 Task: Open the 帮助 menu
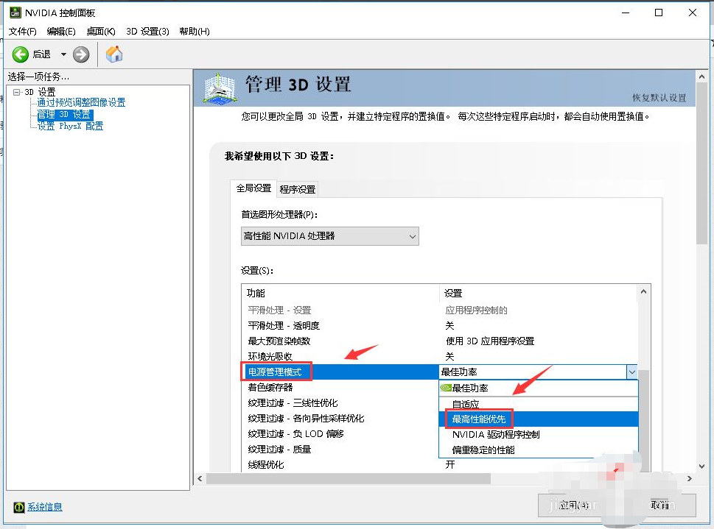[195, 31]
